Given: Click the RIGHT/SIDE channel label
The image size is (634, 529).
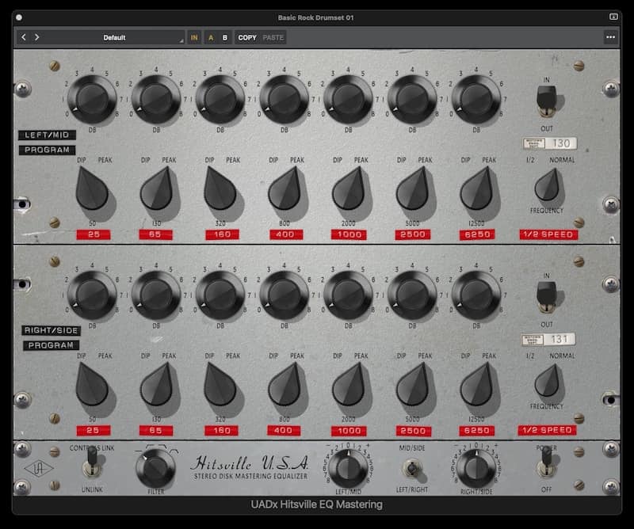Looking at the screenshot, I should pos(51,330).
